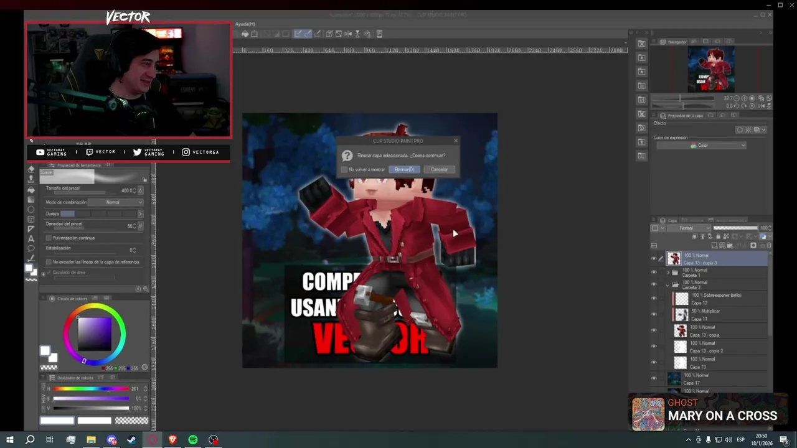Open File Explorer from the Windows taskbar

click(91, 440)
